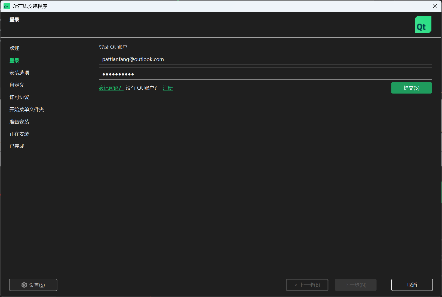The height and width of the screenshot is (297, 442).
Task: Cancel installation with the 取消 button
Action: point(412,285)
